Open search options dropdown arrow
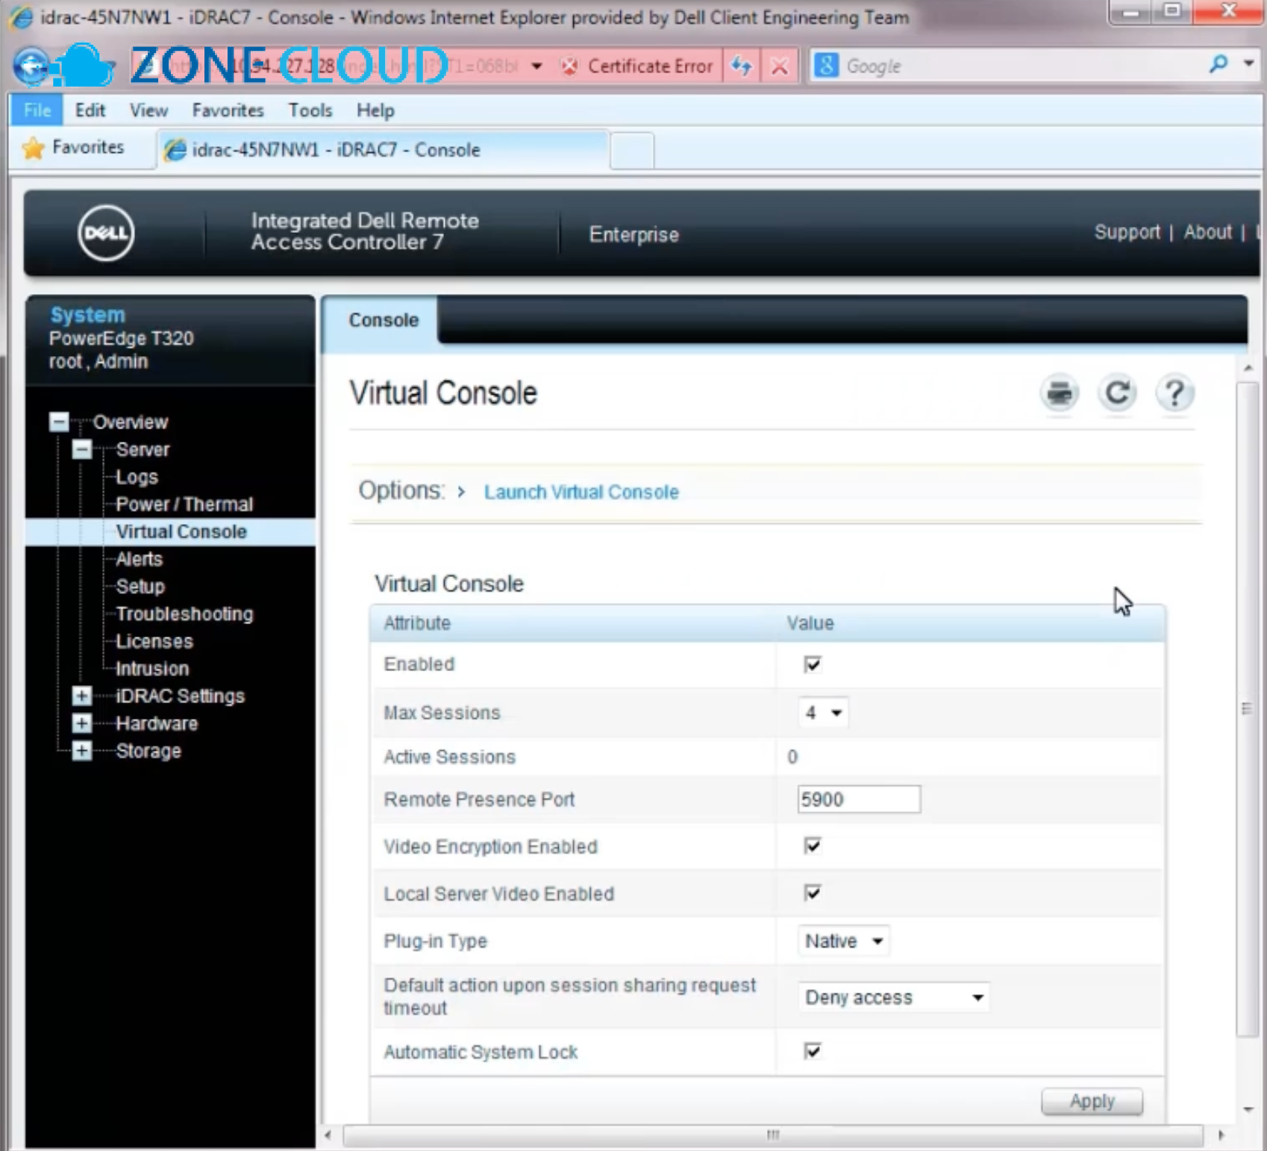Image resolution: width=1267 pixels, height=1151 pixels. (1248, 64)
